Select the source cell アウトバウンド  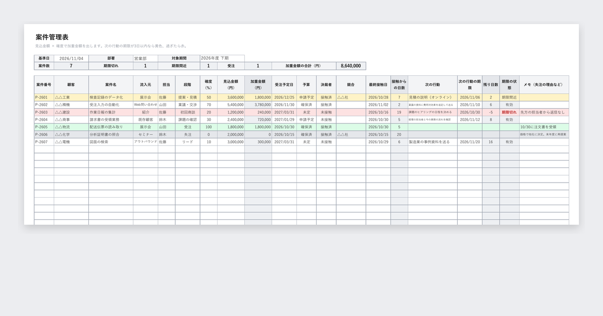pyautogui.click(x=146, y=142)
